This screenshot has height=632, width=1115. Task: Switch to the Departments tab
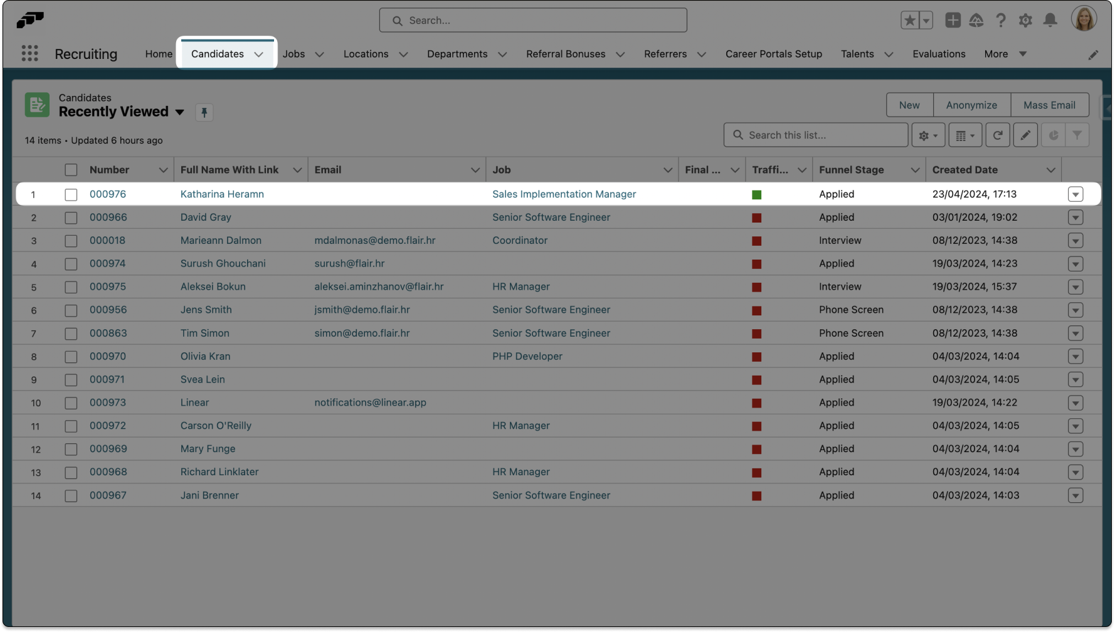457,54
